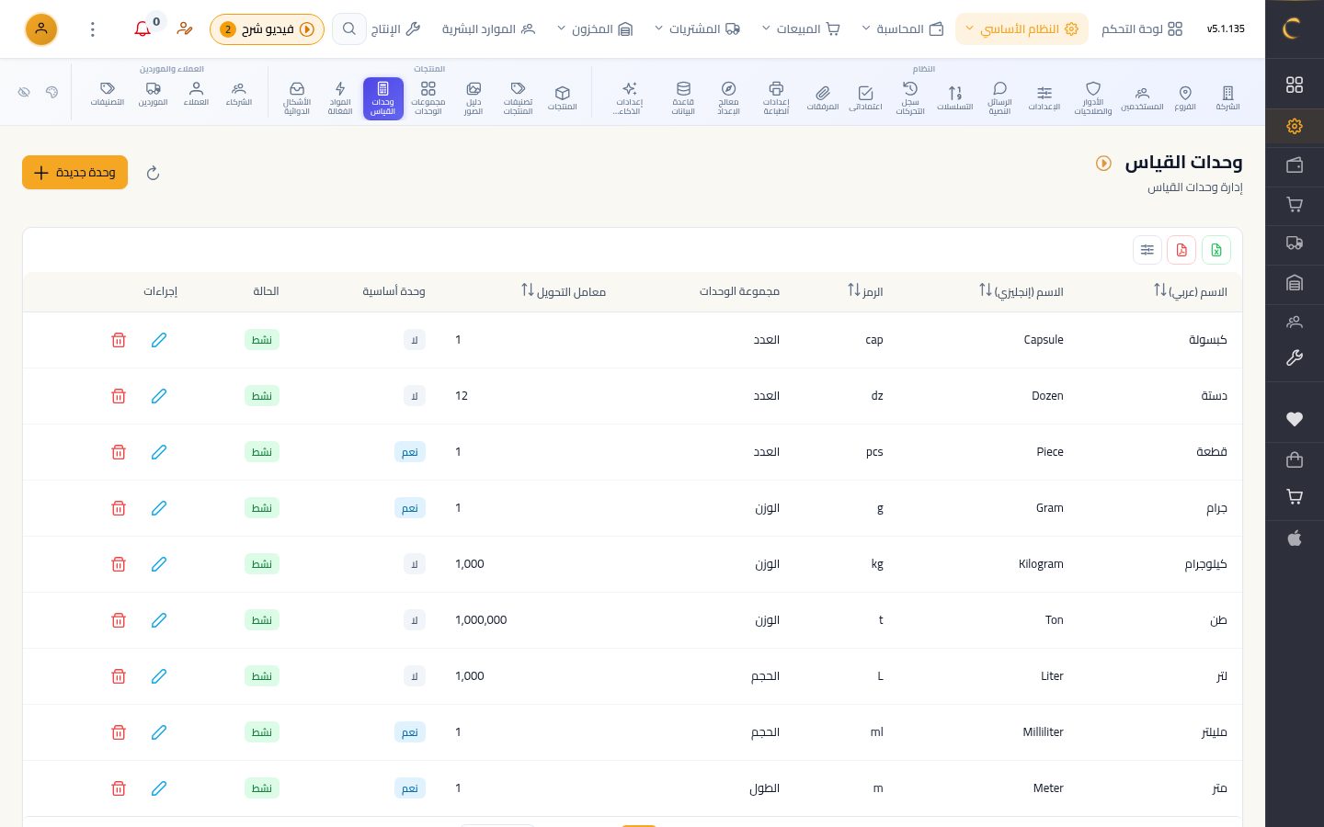1324x827 pixels.
Task: Select وحدات القياس ribbon tab
Action: [383, 98]
